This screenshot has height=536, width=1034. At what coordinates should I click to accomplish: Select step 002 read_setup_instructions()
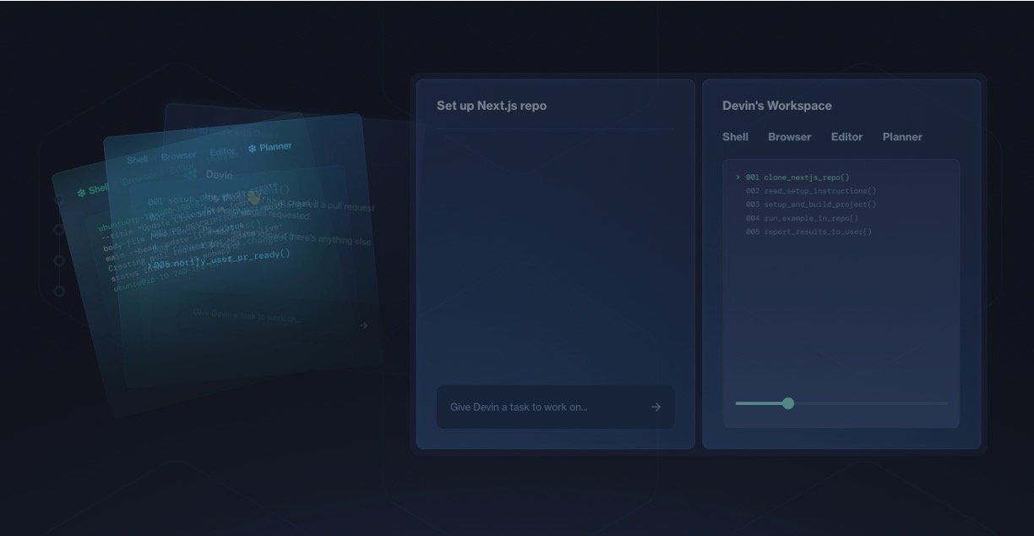810,191
